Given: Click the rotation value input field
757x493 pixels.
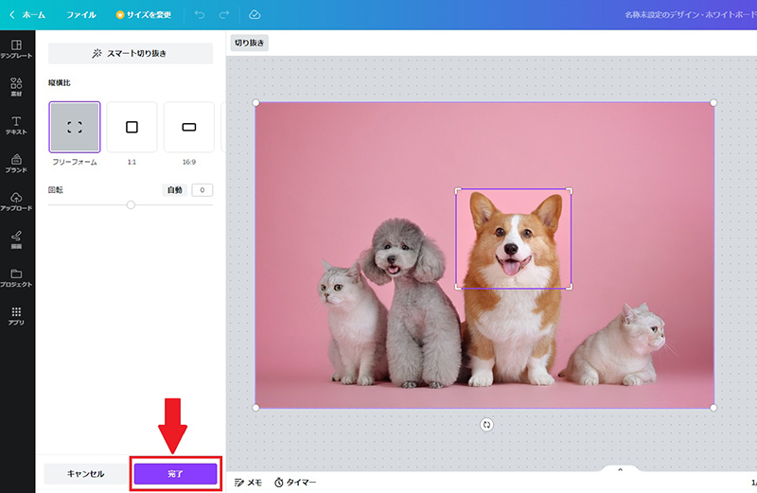Looking at the screenshot, I should pos(202,190).
